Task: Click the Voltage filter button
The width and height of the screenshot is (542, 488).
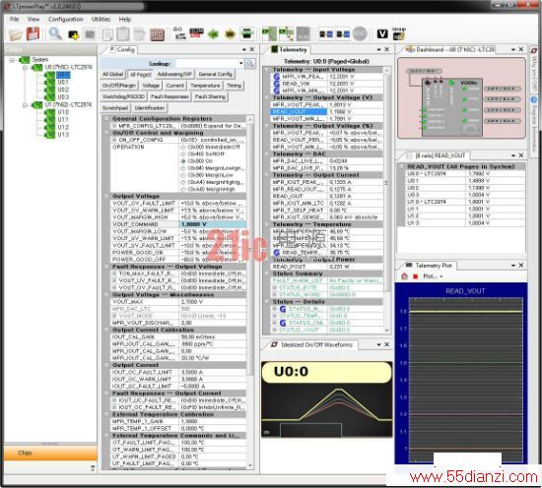Action: (x=151, y=86)
